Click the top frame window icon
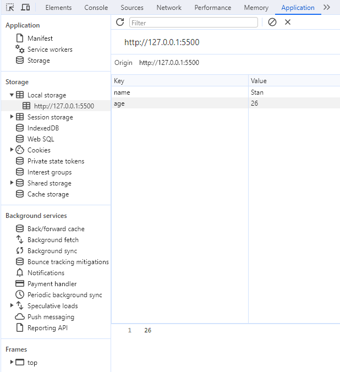Image resolution: width=340 pixels, height=372 pixels. click(20, 362)
